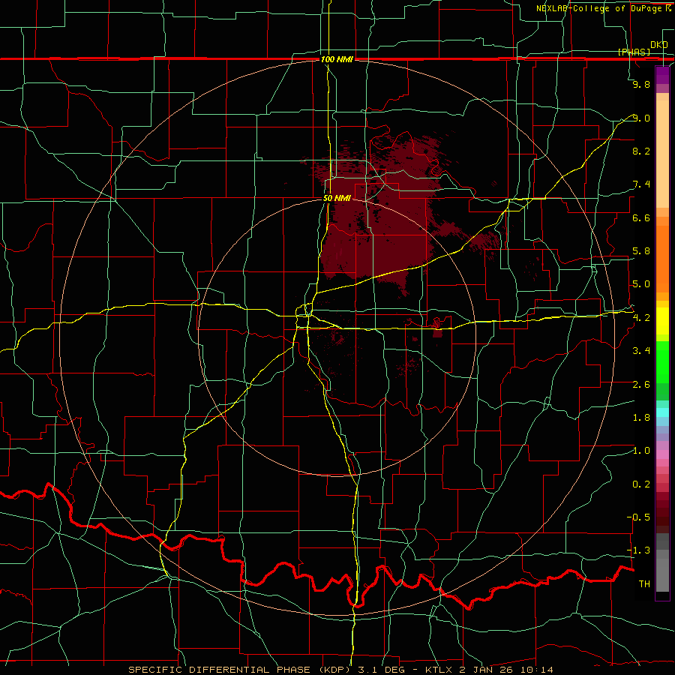Click the [PHAS] label near the color bar
This screenshot has height=675, width=675.
pos(634,52)
